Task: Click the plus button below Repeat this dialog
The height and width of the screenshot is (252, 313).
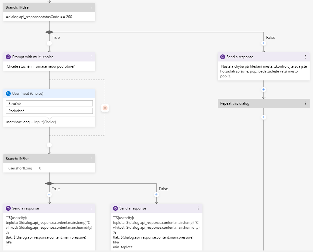Action: tap(264, 117)
